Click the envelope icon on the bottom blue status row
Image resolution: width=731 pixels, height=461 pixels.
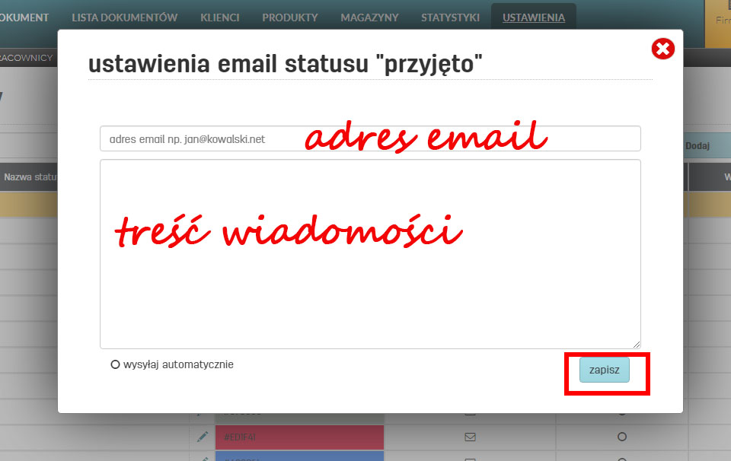(x=470, y=459)
